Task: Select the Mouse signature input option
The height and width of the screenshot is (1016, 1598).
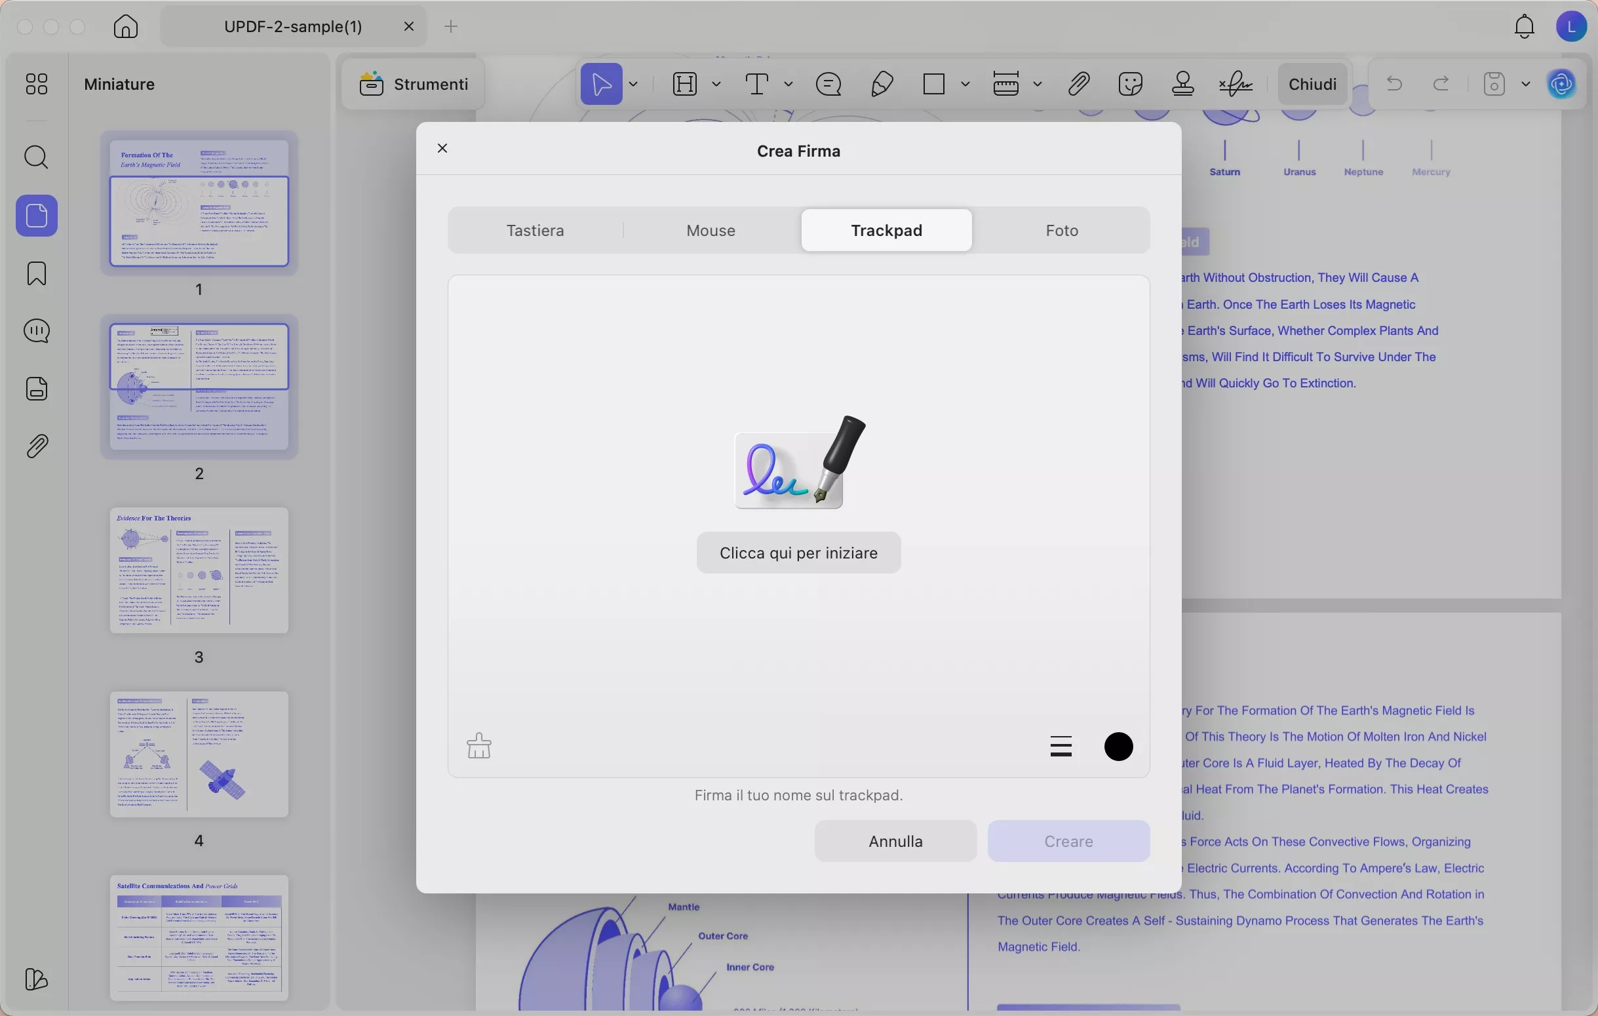Action: click(710, 230)
